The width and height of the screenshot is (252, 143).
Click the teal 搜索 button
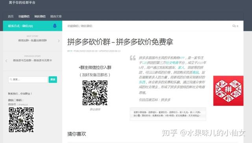53,79
